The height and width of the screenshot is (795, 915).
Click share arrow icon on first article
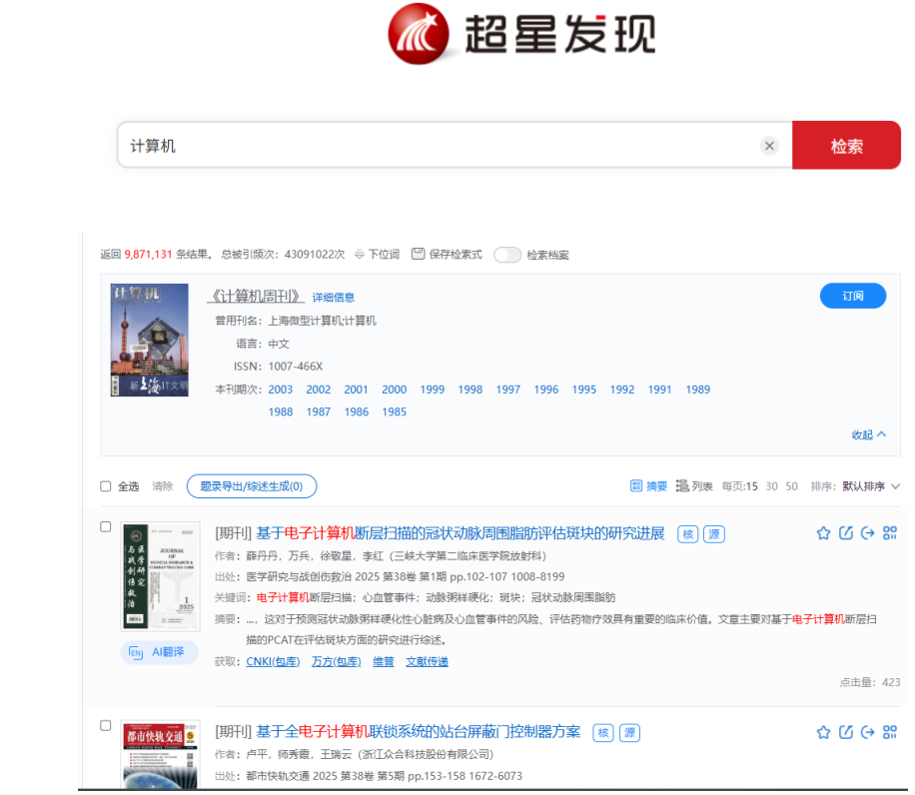[x=868, y=533]
